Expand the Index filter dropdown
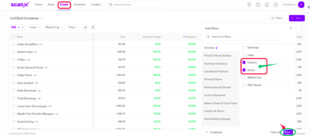This screenshot has height=136, width=310. coord(35,27)
